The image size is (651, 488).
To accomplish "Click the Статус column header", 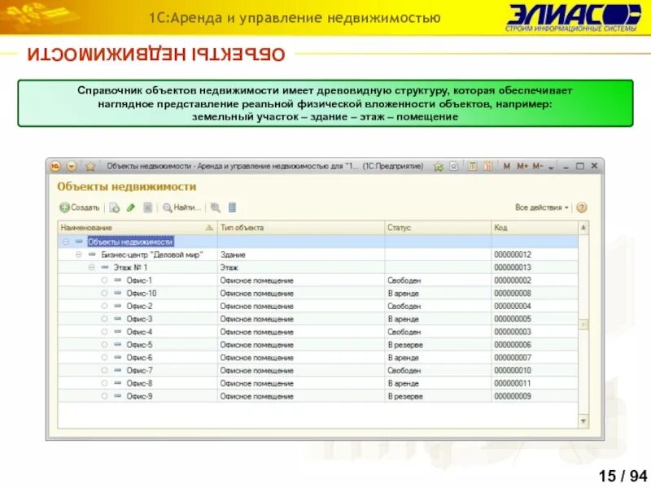I will [x=438, y=228].
